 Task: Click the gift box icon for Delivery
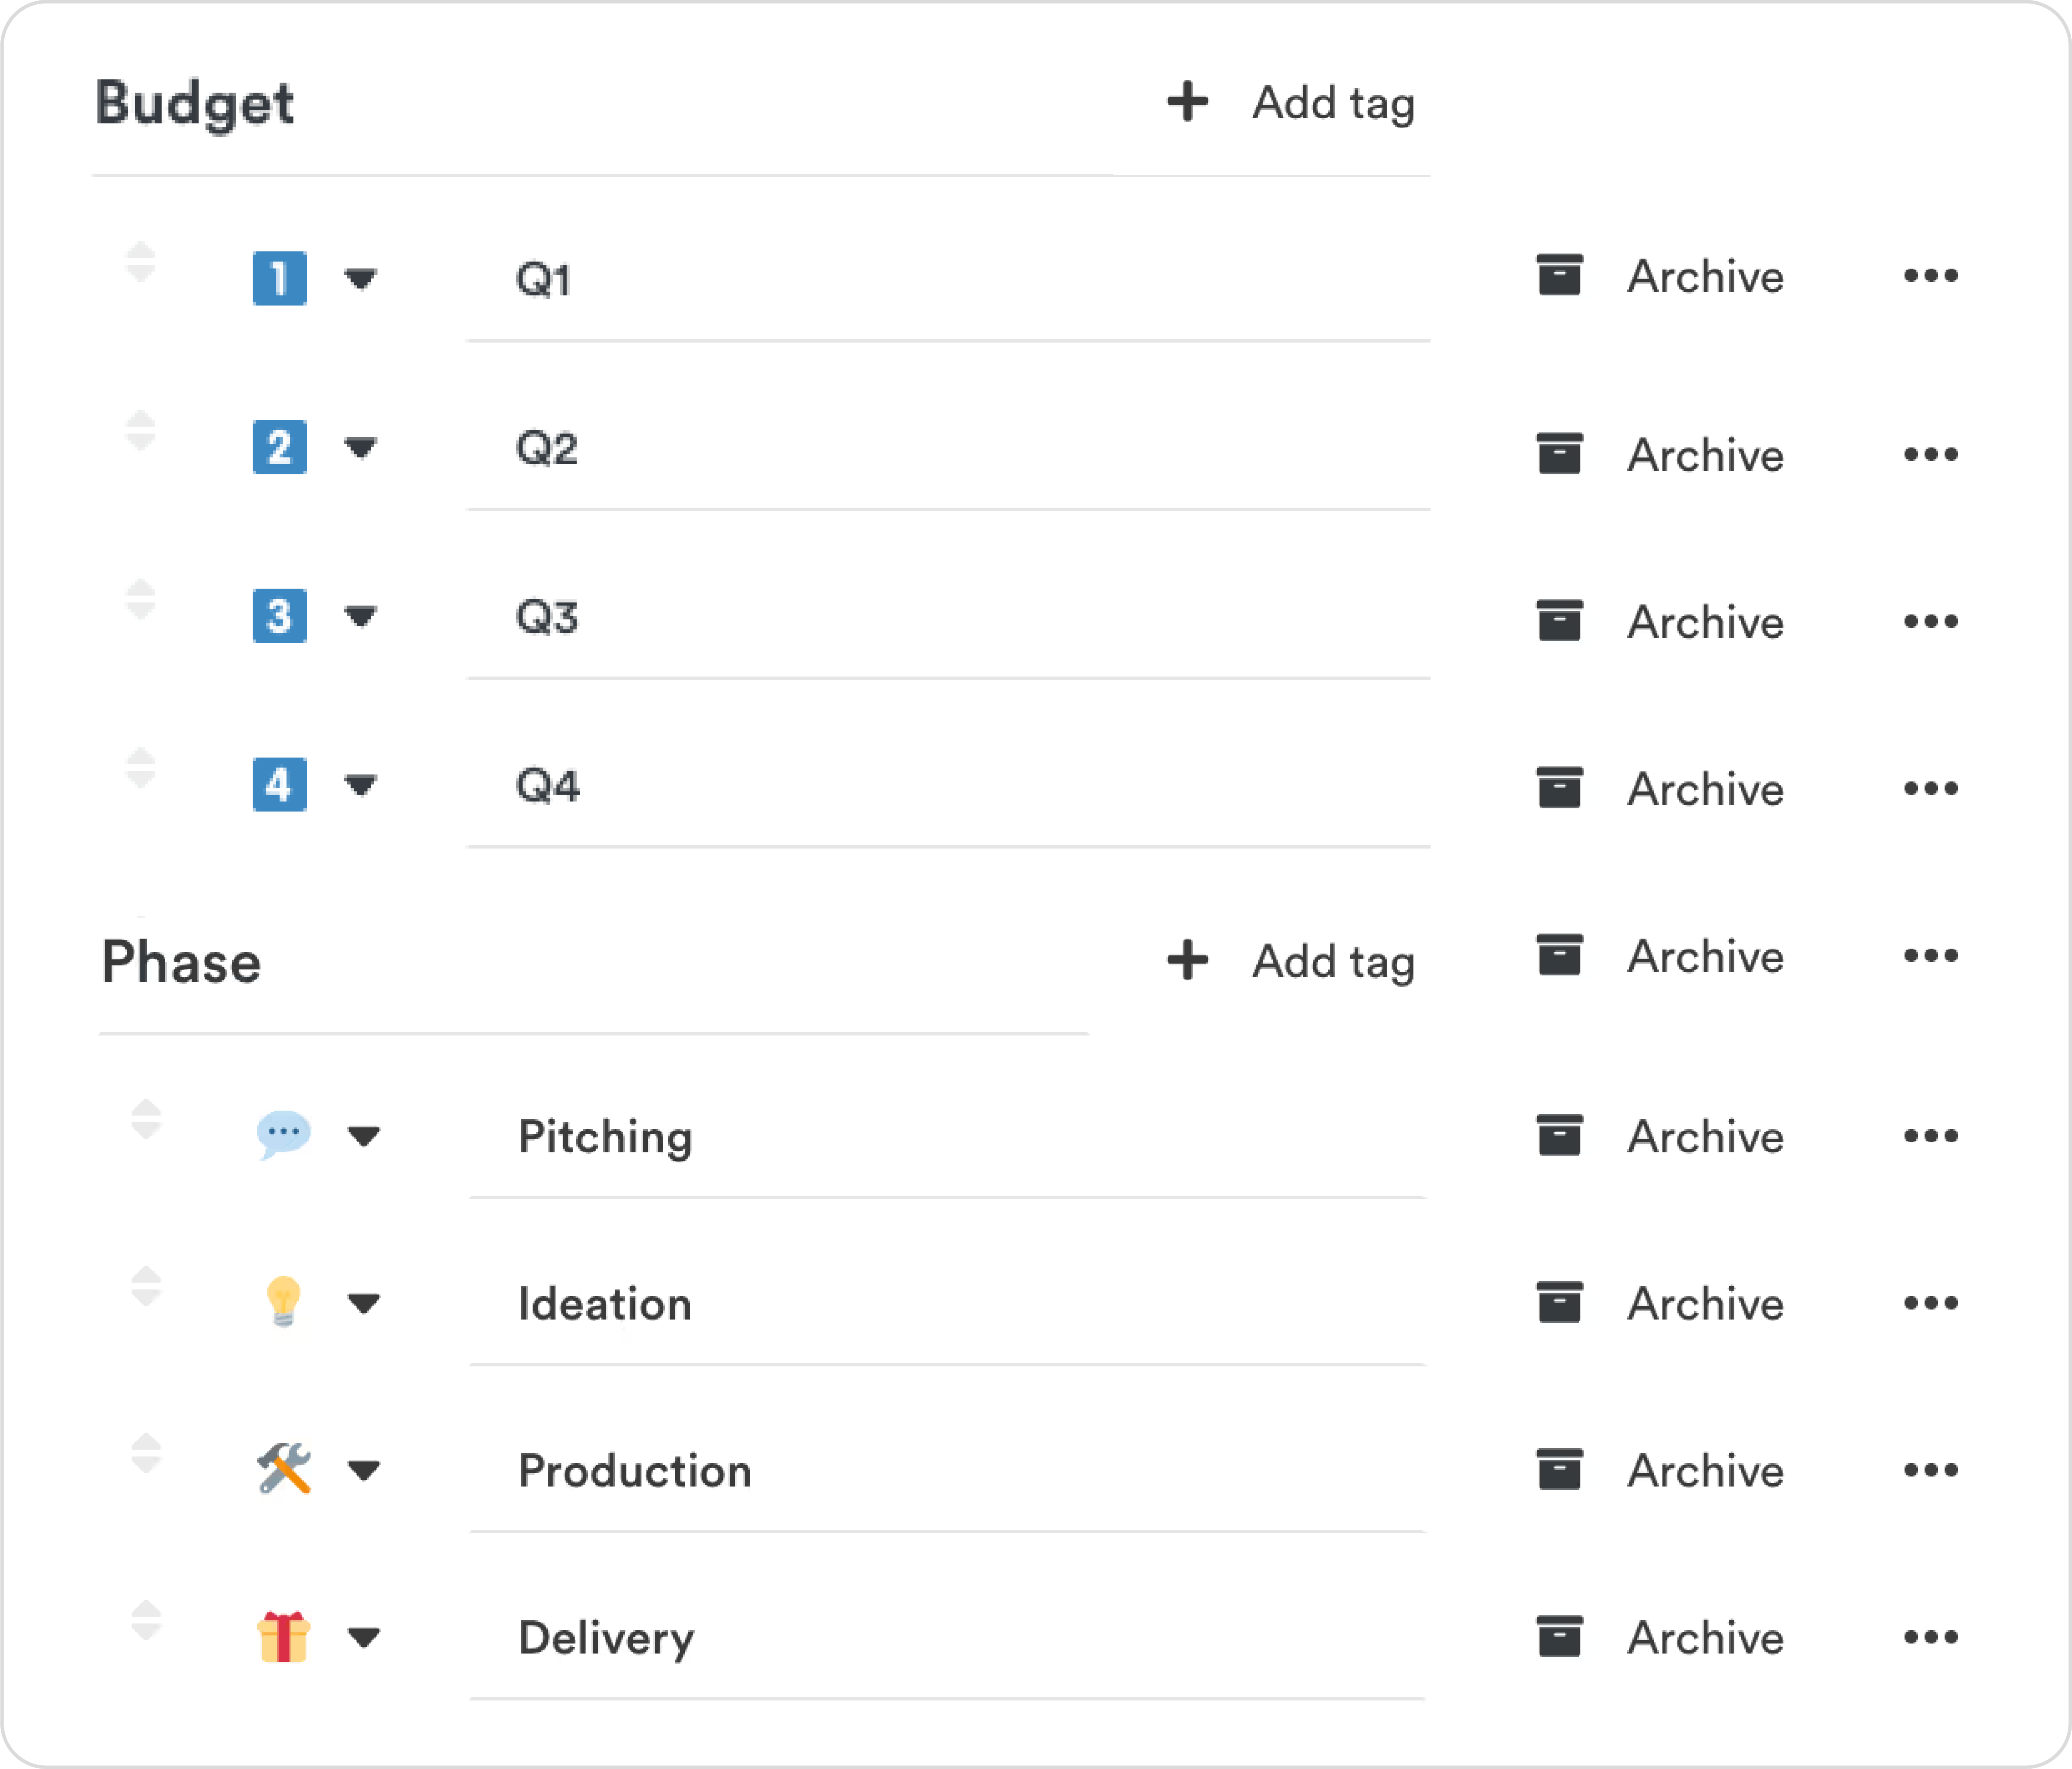(x=283, y=1636)
